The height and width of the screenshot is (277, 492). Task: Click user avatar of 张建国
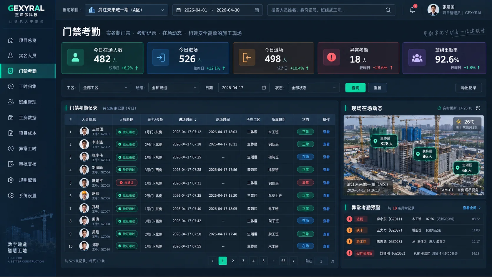click(x=433, y=10)
